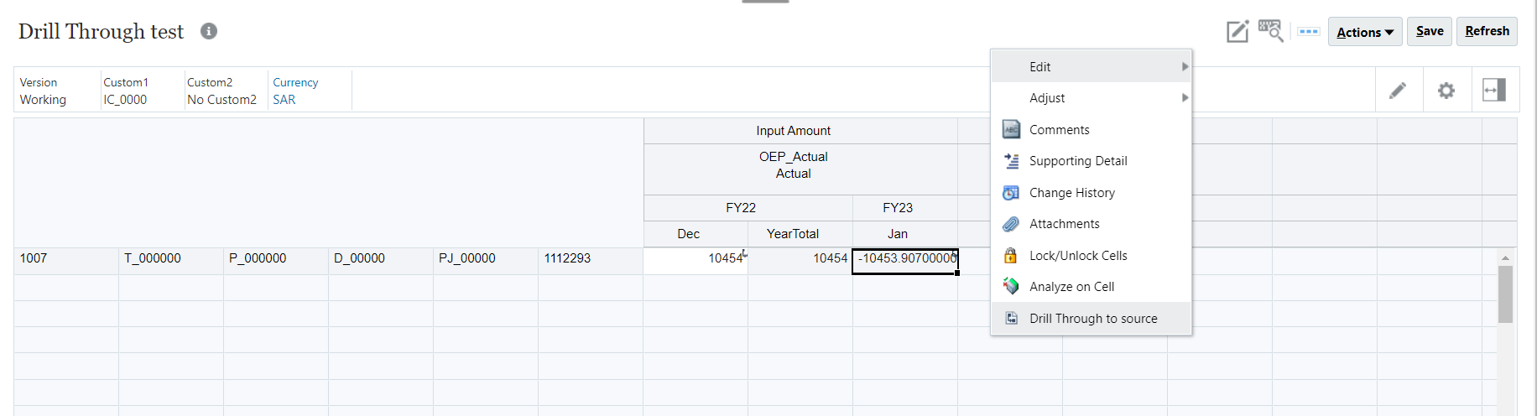Click the Save button

pos(1430,31)
